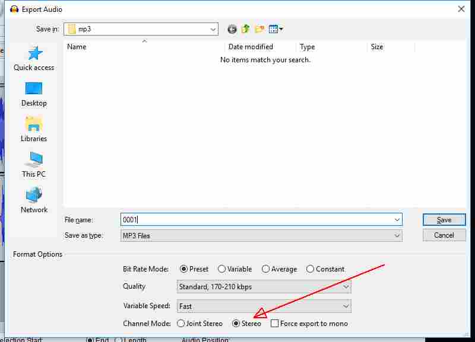Go up one folder level
The width and height of the screenshot is (475, 342).
245,29
